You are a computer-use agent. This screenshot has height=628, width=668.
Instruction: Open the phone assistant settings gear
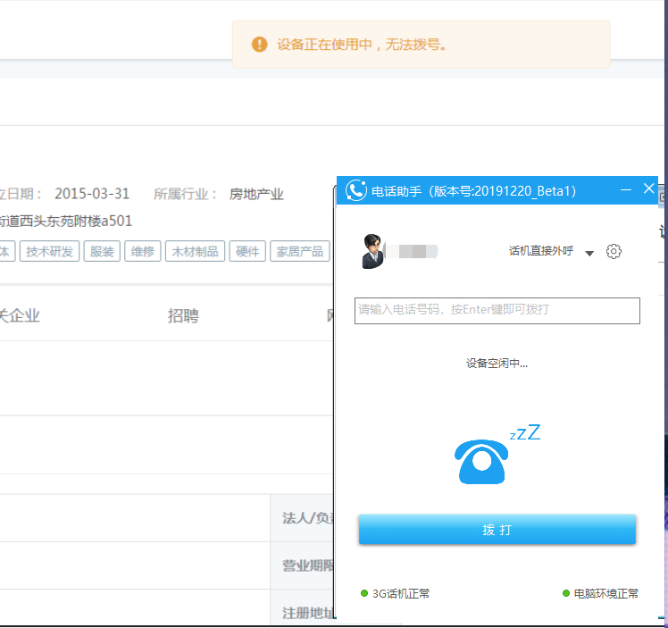tap(614, 252)
